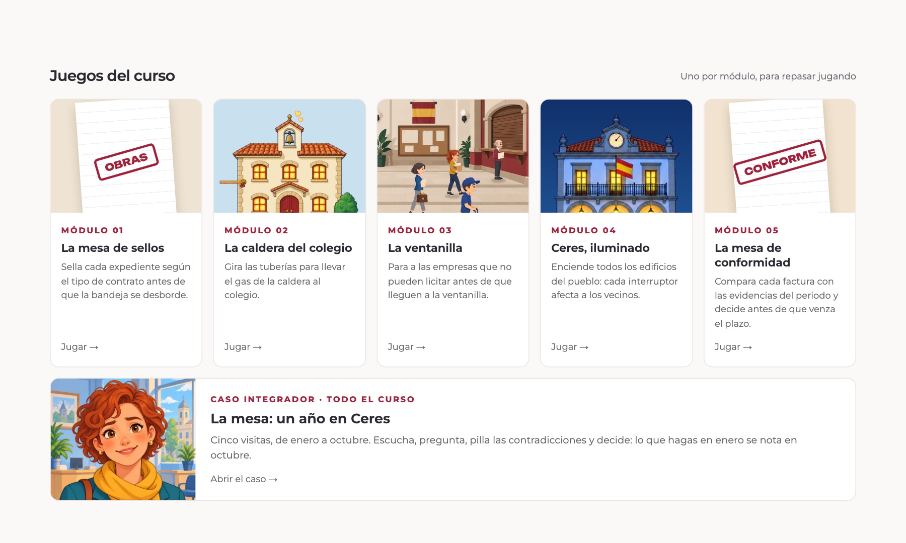Click the description starting Para a las empresas
906x543 pixels.
point(450,281)
